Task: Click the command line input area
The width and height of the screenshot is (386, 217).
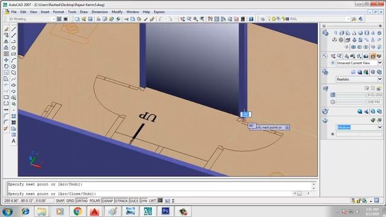Action: 150,194
